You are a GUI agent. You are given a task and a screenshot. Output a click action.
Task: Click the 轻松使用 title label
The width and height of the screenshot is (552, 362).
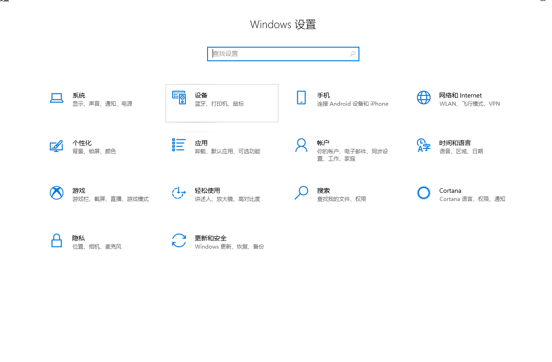(207, 191)
